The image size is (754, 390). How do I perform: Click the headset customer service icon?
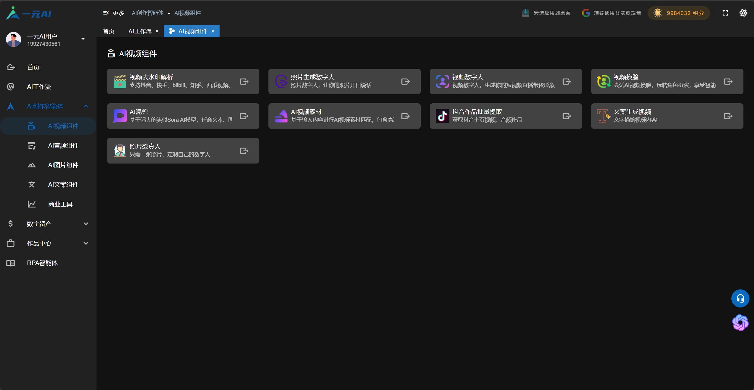click(740, 298)
